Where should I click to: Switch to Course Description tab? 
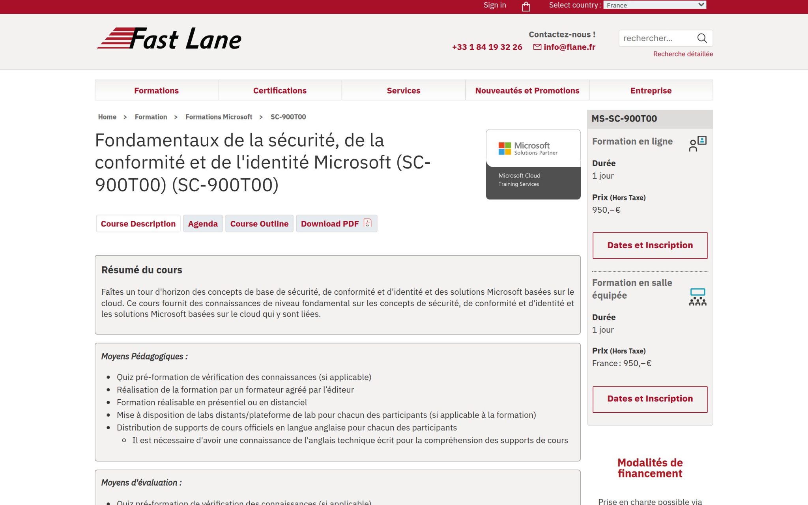coord(138,224)
